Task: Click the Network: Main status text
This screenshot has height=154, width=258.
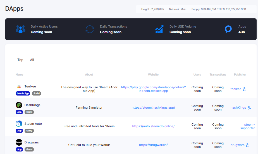Action: [x=178, y=9]
